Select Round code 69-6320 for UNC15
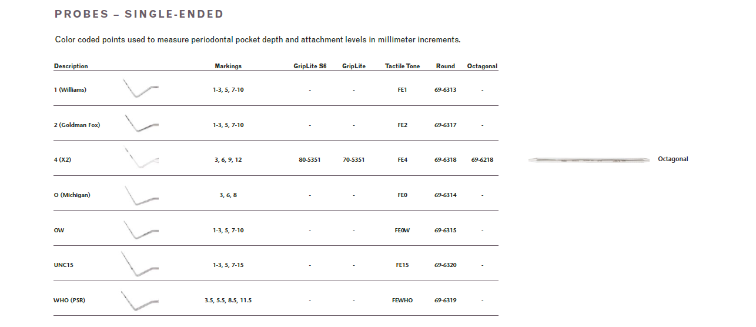Screen dimensions: 756x327 click(446, 265)
